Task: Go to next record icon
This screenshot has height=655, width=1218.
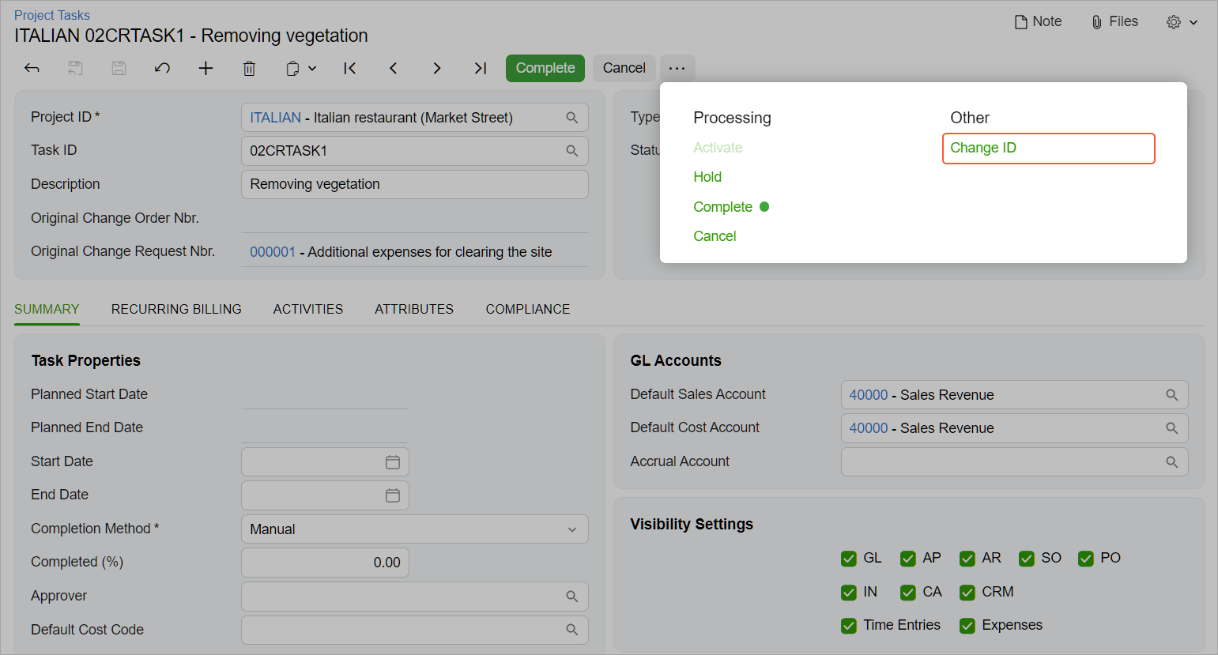Action: point(436,68)
